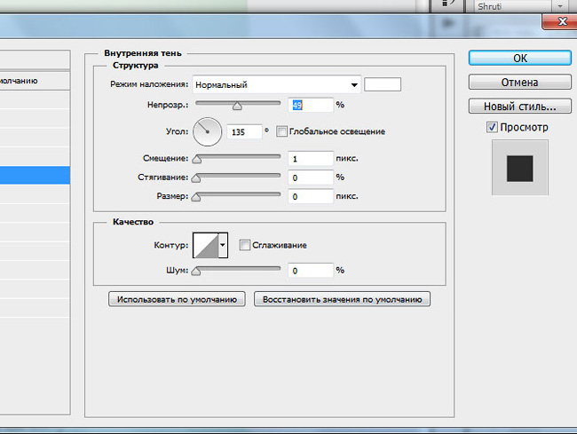Click Восстановить значения по умолчанию button
This screenshot has width=577, height=434.
(x=342, y=299)
